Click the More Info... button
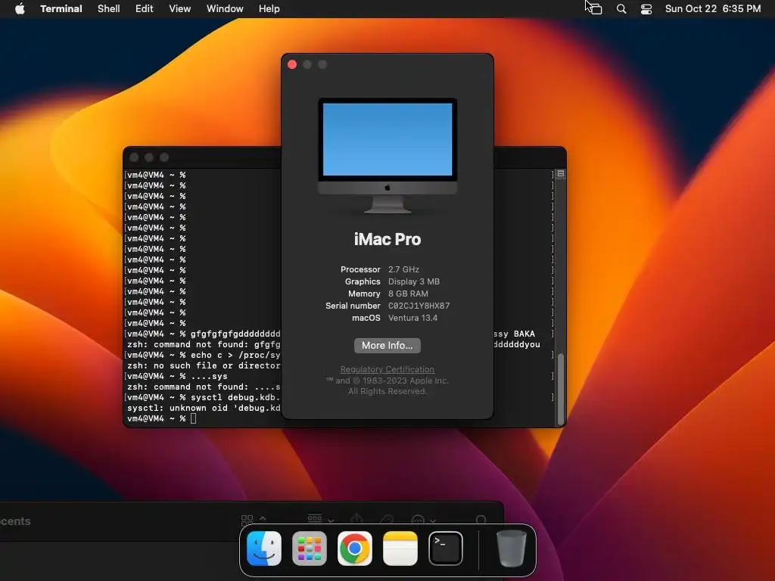The height and width of the screenshot is (581, 775). point(387,345)
